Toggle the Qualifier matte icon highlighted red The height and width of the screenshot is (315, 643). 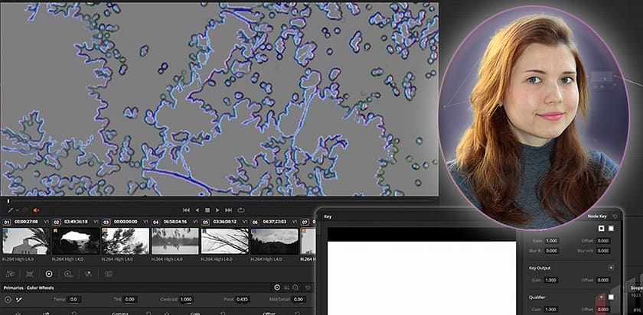click(602, 297)
